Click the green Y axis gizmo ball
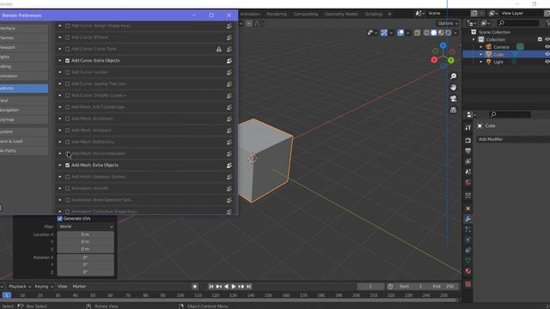 pyautogui.click(x=451, y=60)
